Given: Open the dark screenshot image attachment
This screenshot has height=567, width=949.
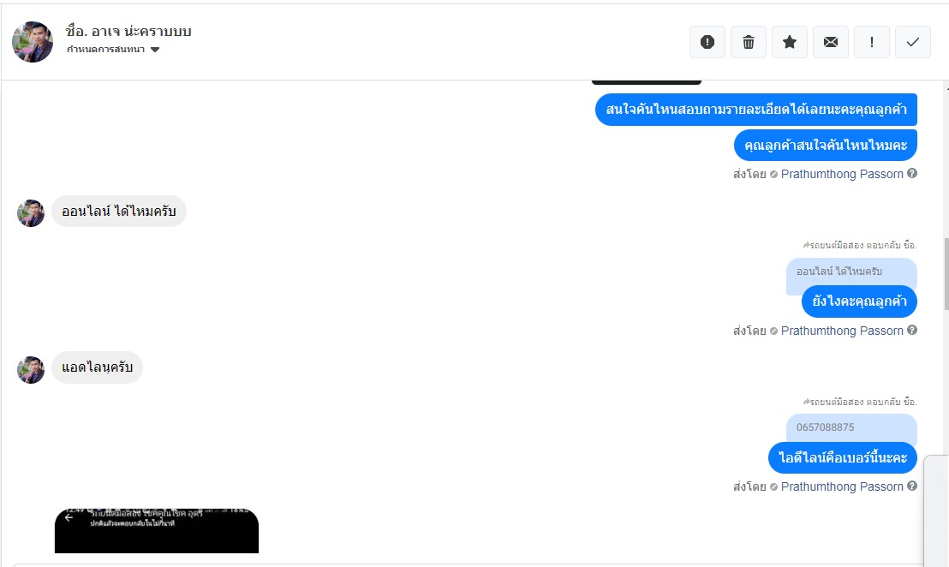Looking at the screenshot, I should click(x=157, y=531).
